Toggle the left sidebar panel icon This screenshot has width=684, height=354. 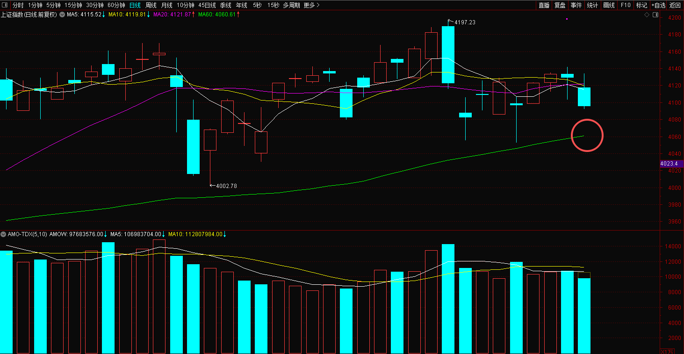pyautogui.click(x=5, y=5)
